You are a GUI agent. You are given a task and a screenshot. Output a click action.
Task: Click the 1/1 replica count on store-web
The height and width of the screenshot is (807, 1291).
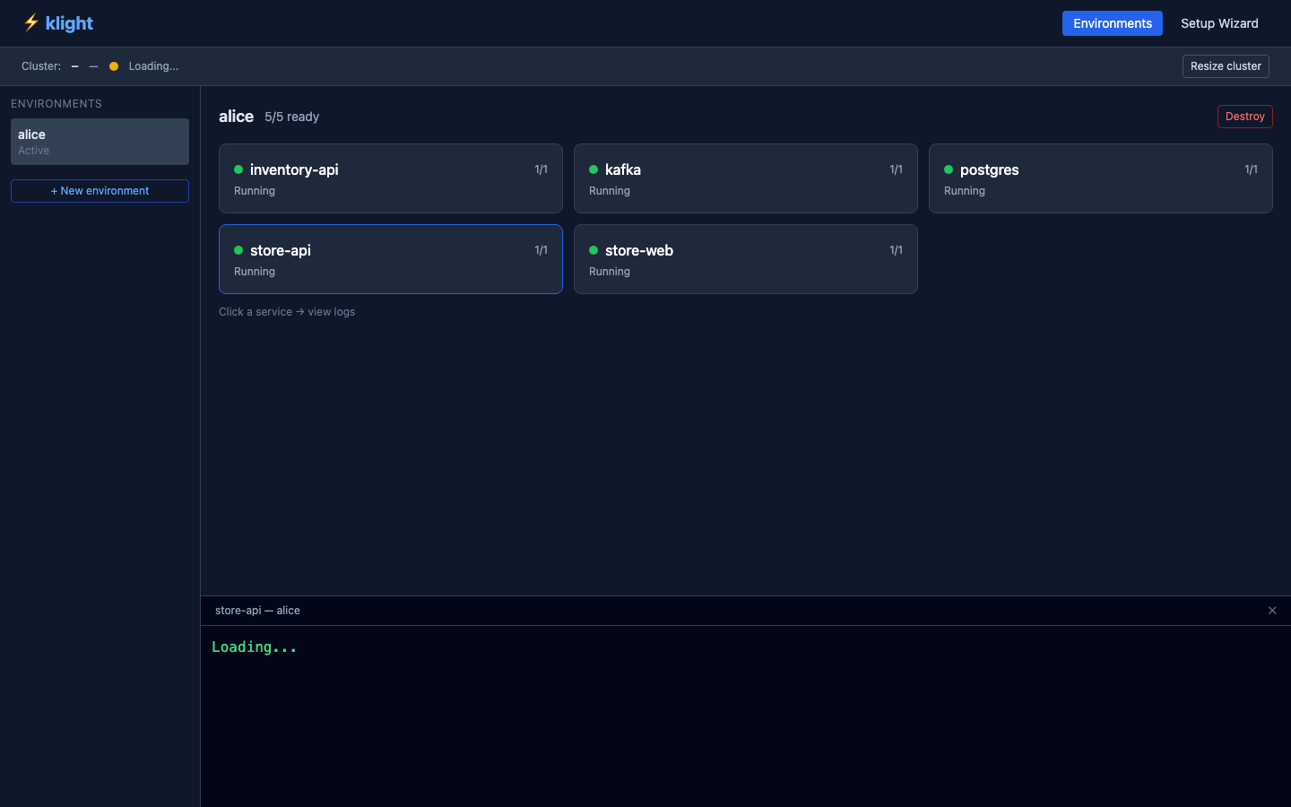[896, 250]
